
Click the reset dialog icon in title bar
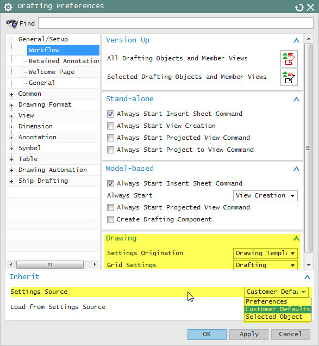[299, 8]
